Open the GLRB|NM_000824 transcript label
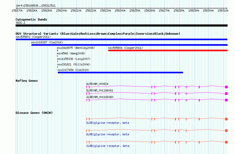235x154 pixels. coord(97,84)
